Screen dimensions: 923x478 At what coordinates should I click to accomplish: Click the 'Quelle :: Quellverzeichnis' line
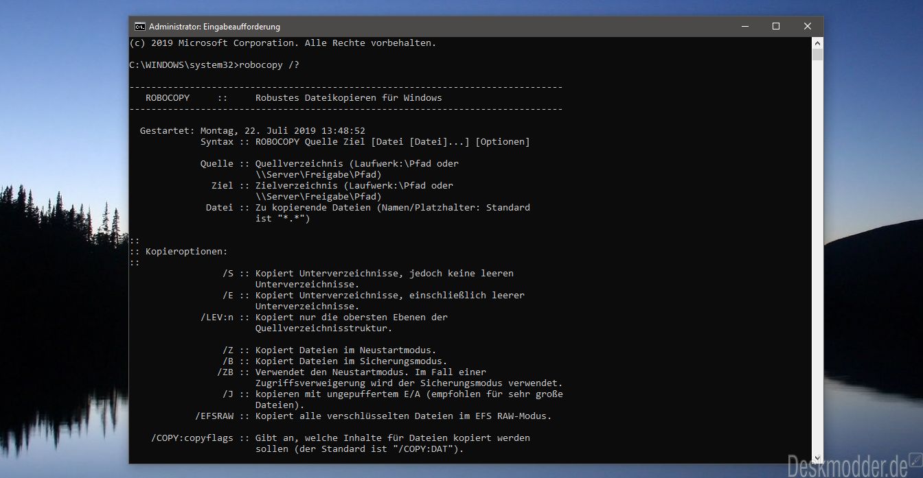[x=330, y=164]
